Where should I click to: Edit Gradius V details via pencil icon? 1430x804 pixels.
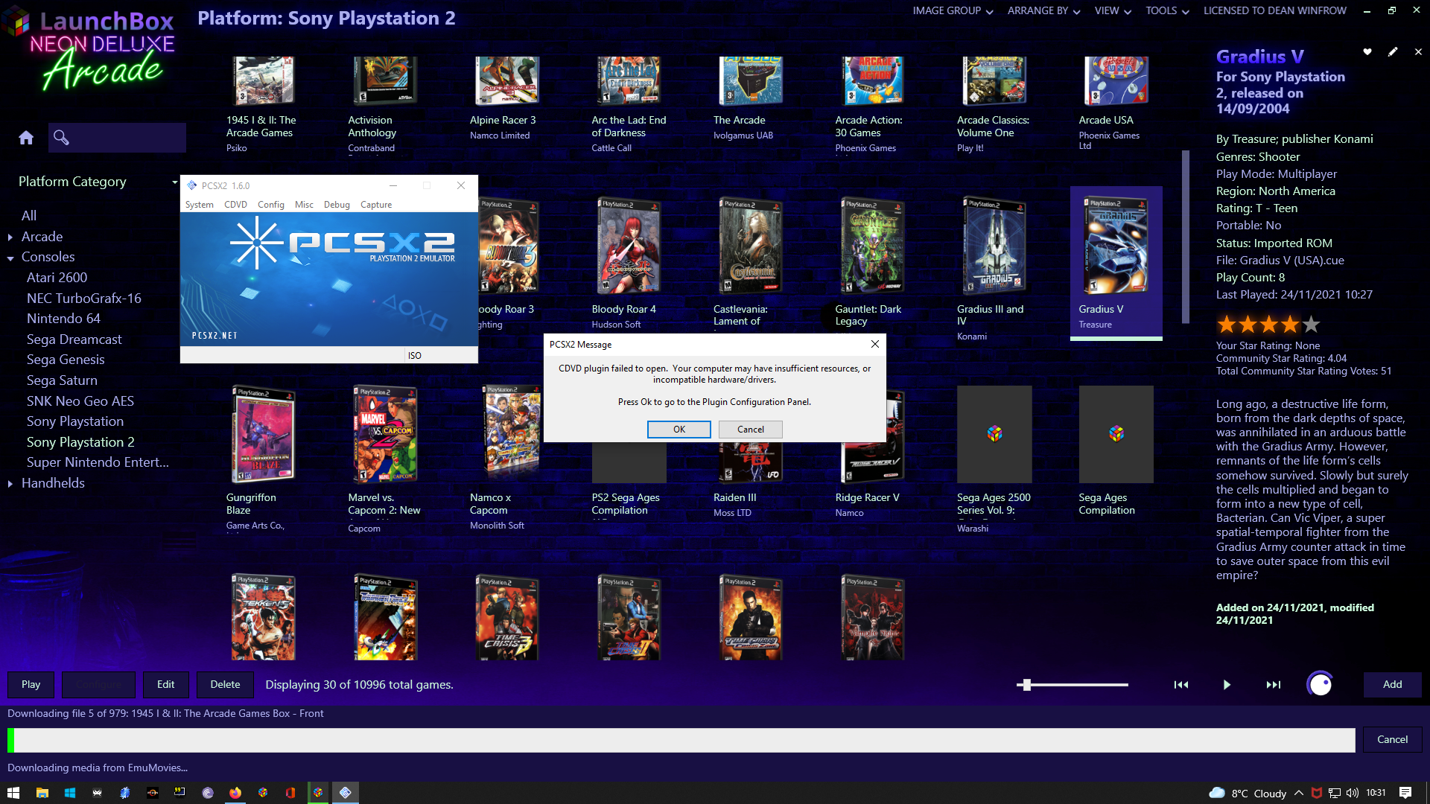(1393, 51)
